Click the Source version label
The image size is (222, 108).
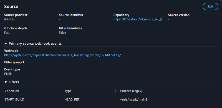(x=179, y=15)
